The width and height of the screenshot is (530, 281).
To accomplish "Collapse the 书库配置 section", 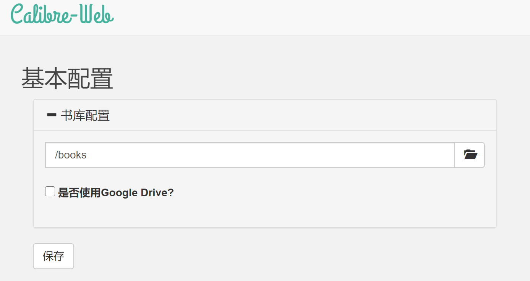I will 78,115.
